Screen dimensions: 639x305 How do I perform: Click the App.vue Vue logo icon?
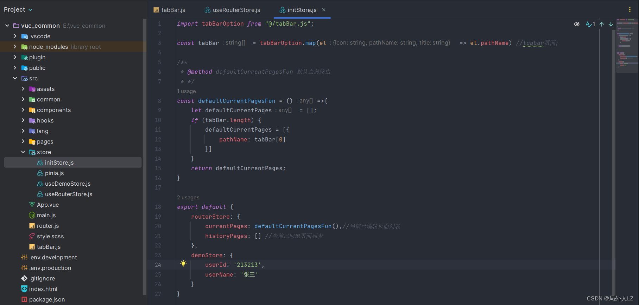[x=32, y=205]
